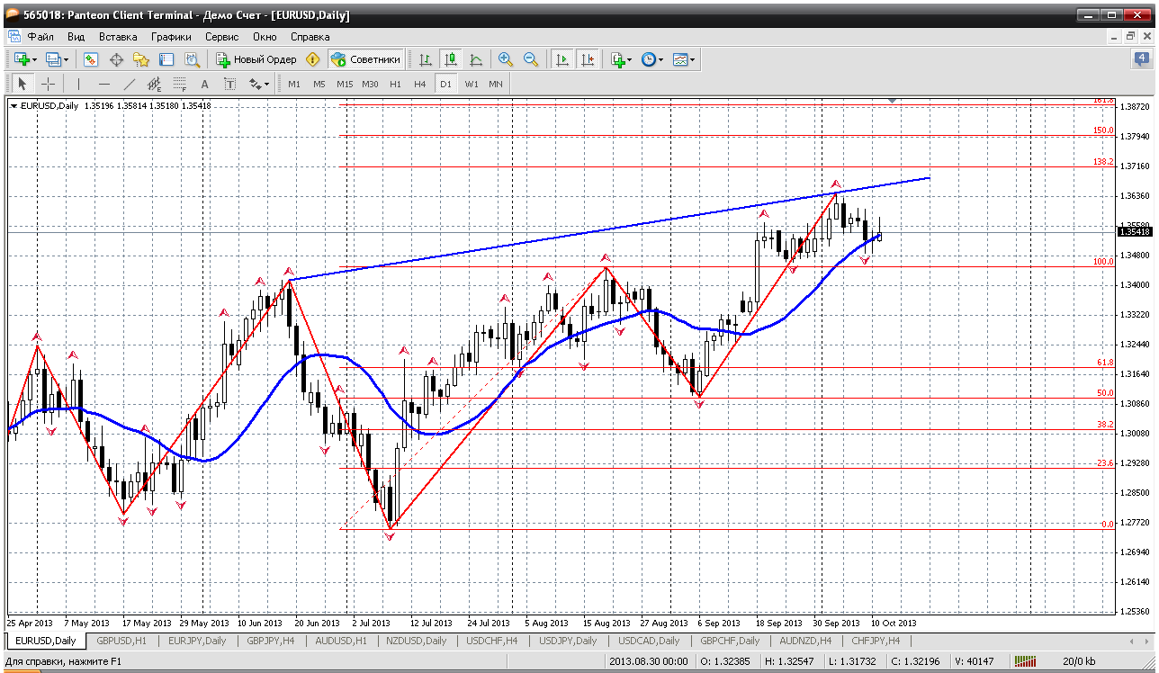Image resolution: width=1159 pixels, height=673 pixels.
Task: Toggle the Советники auto-trading button
Action: coord(365,59)
